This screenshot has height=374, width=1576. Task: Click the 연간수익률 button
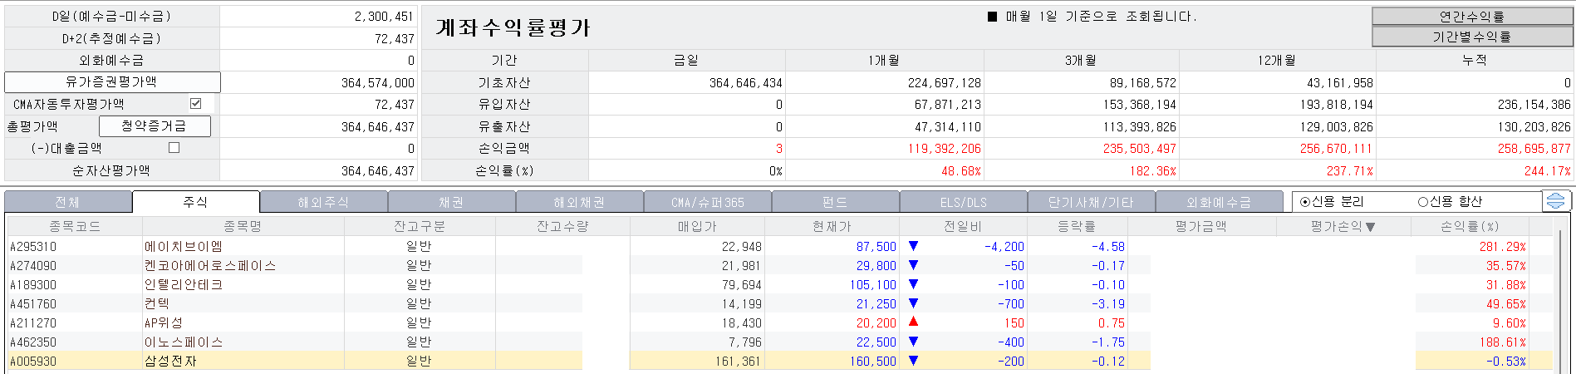tap(1472, 17)
